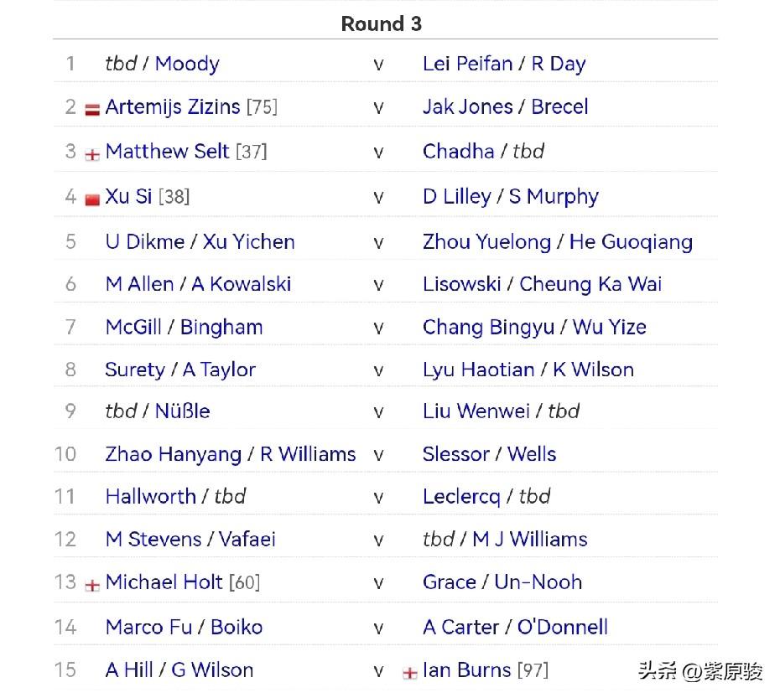The image size is (780, 698).
Task: Select the Xu Si player link
Action: pyautogui.click(x=128, y=196)
